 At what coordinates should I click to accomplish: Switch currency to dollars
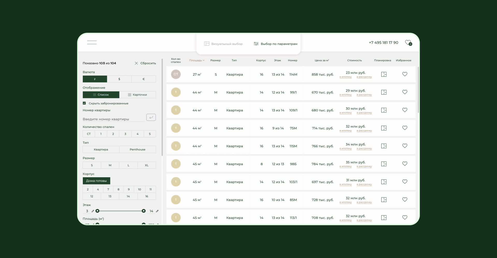(x=119, y=79)
